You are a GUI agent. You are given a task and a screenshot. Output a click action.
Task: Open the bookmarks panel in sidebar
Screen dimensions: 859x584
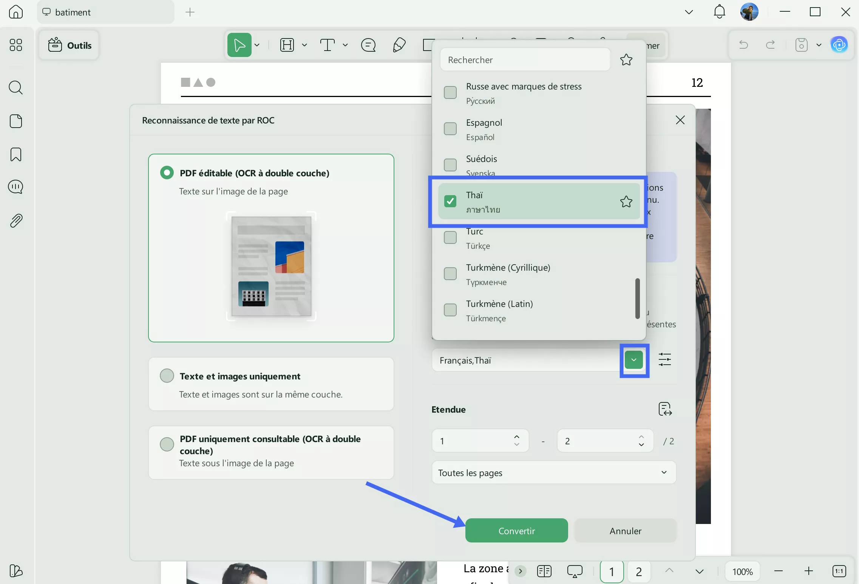[x=16, y=154]
